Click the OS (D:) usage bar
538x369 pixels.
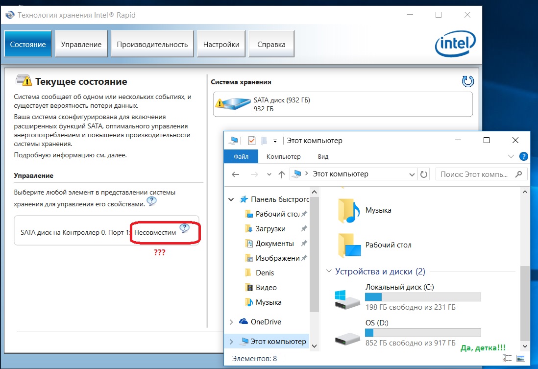pyautogui.click(x=423, y=333)
